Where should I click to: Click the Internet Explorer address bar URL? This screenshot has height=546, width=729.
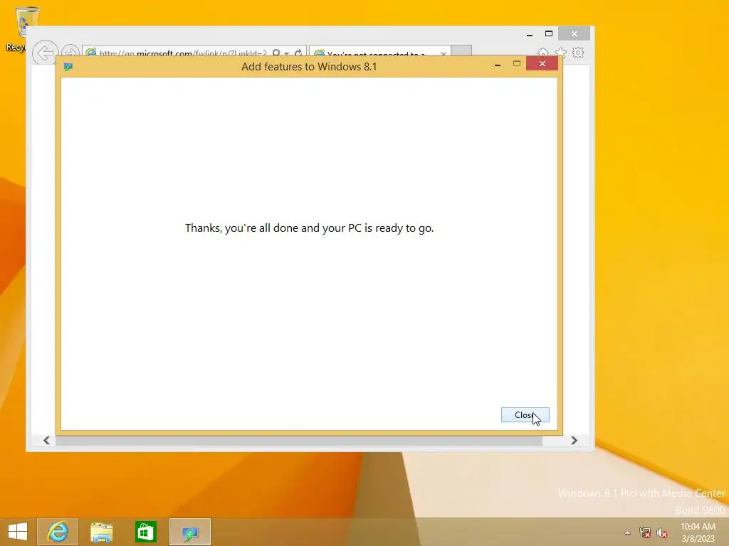pyautogui.click(x=183, y=53)
